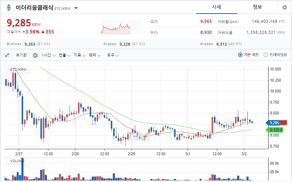The width and height of the screenshot is (292, 182).
Task: Click the 3/2 date axis label
Action: 244,154
